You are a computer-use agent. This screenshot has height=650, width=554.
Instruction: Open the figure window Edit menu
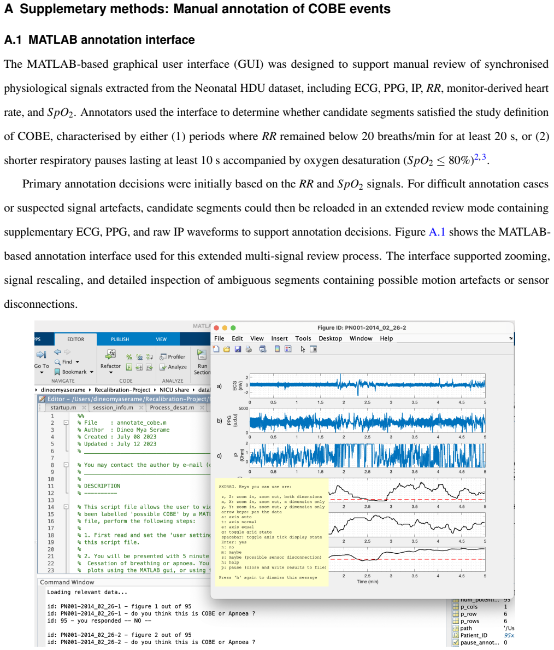coord(238,338)
